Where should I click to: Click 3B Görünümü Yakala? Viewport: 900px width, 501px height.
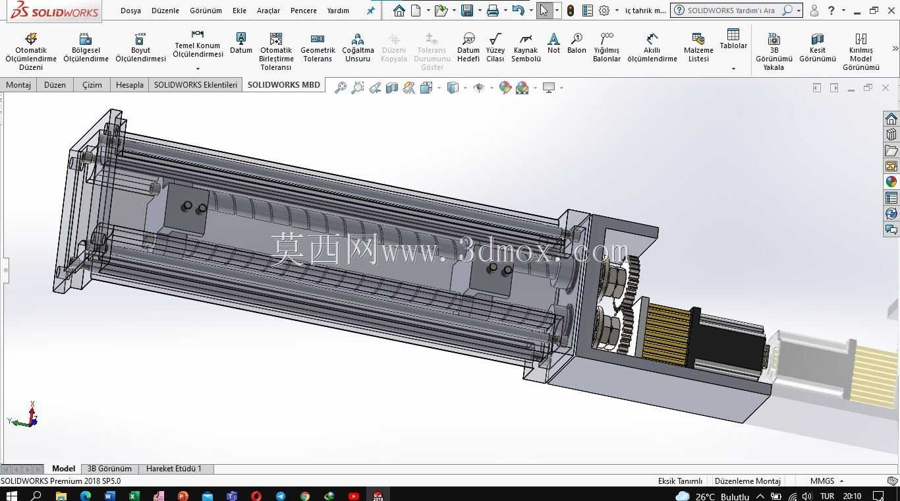pyautogui.click(x=774, y=51)
